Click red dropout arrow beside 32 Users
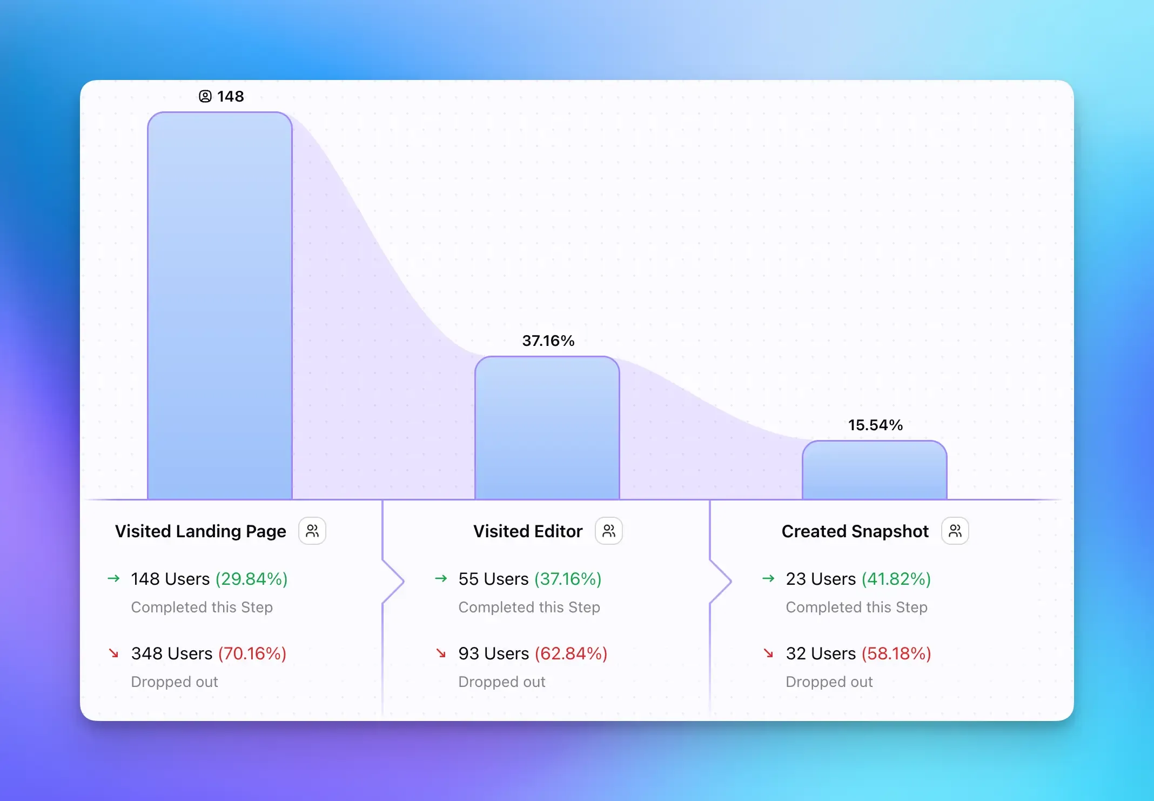This screenshot has height=801, width=1154. pyautogui.click(x=768, y=653)
